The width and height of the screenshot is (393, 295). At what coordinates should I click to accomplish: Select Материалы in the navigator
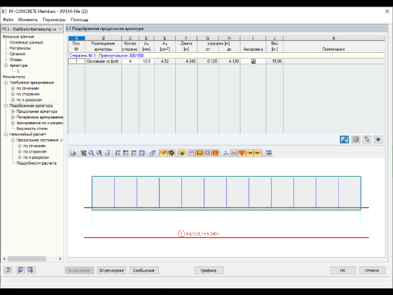[x=20, y=48]
